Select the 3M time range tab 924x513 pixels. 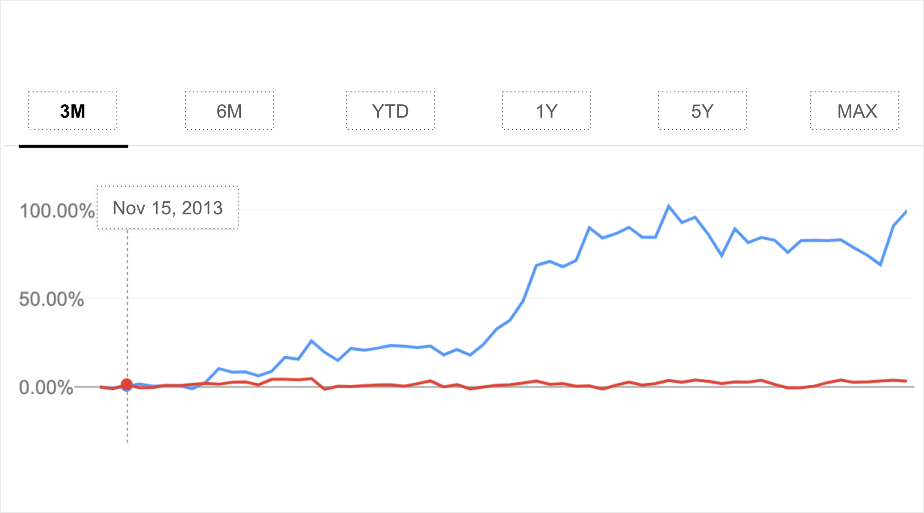pyautogui.click(x=73, y=111)
